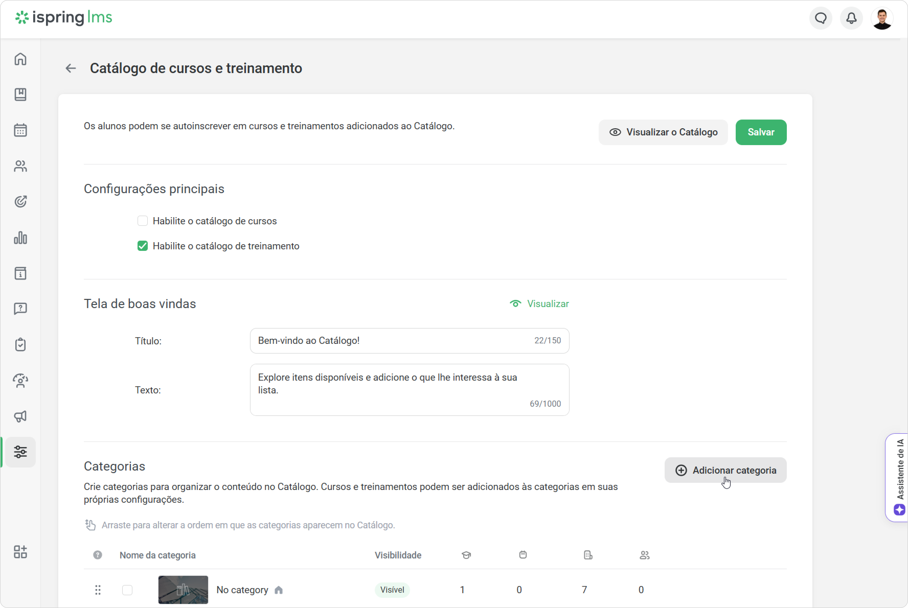Select the No category row checkbox
Viewport: 908px width, 608px height.
127,589
